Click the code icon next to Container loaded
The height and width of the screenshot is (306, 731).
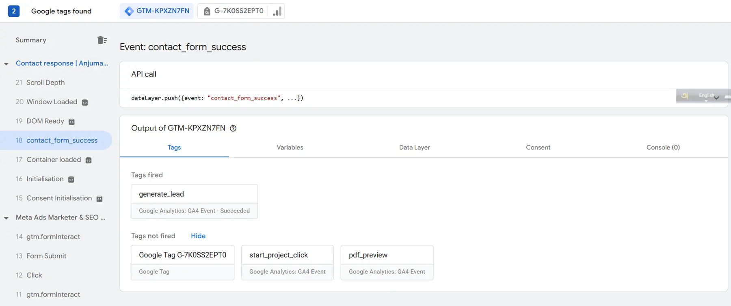89,161
